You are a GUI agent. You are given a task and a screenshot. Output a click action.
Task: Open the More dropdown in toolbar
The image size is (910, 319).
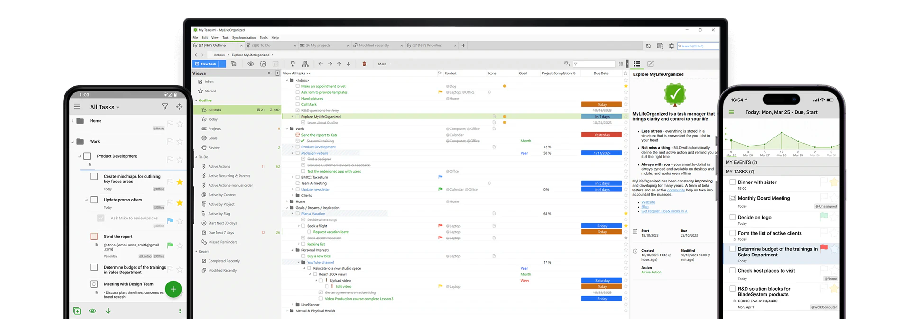[x=384, y=64]
